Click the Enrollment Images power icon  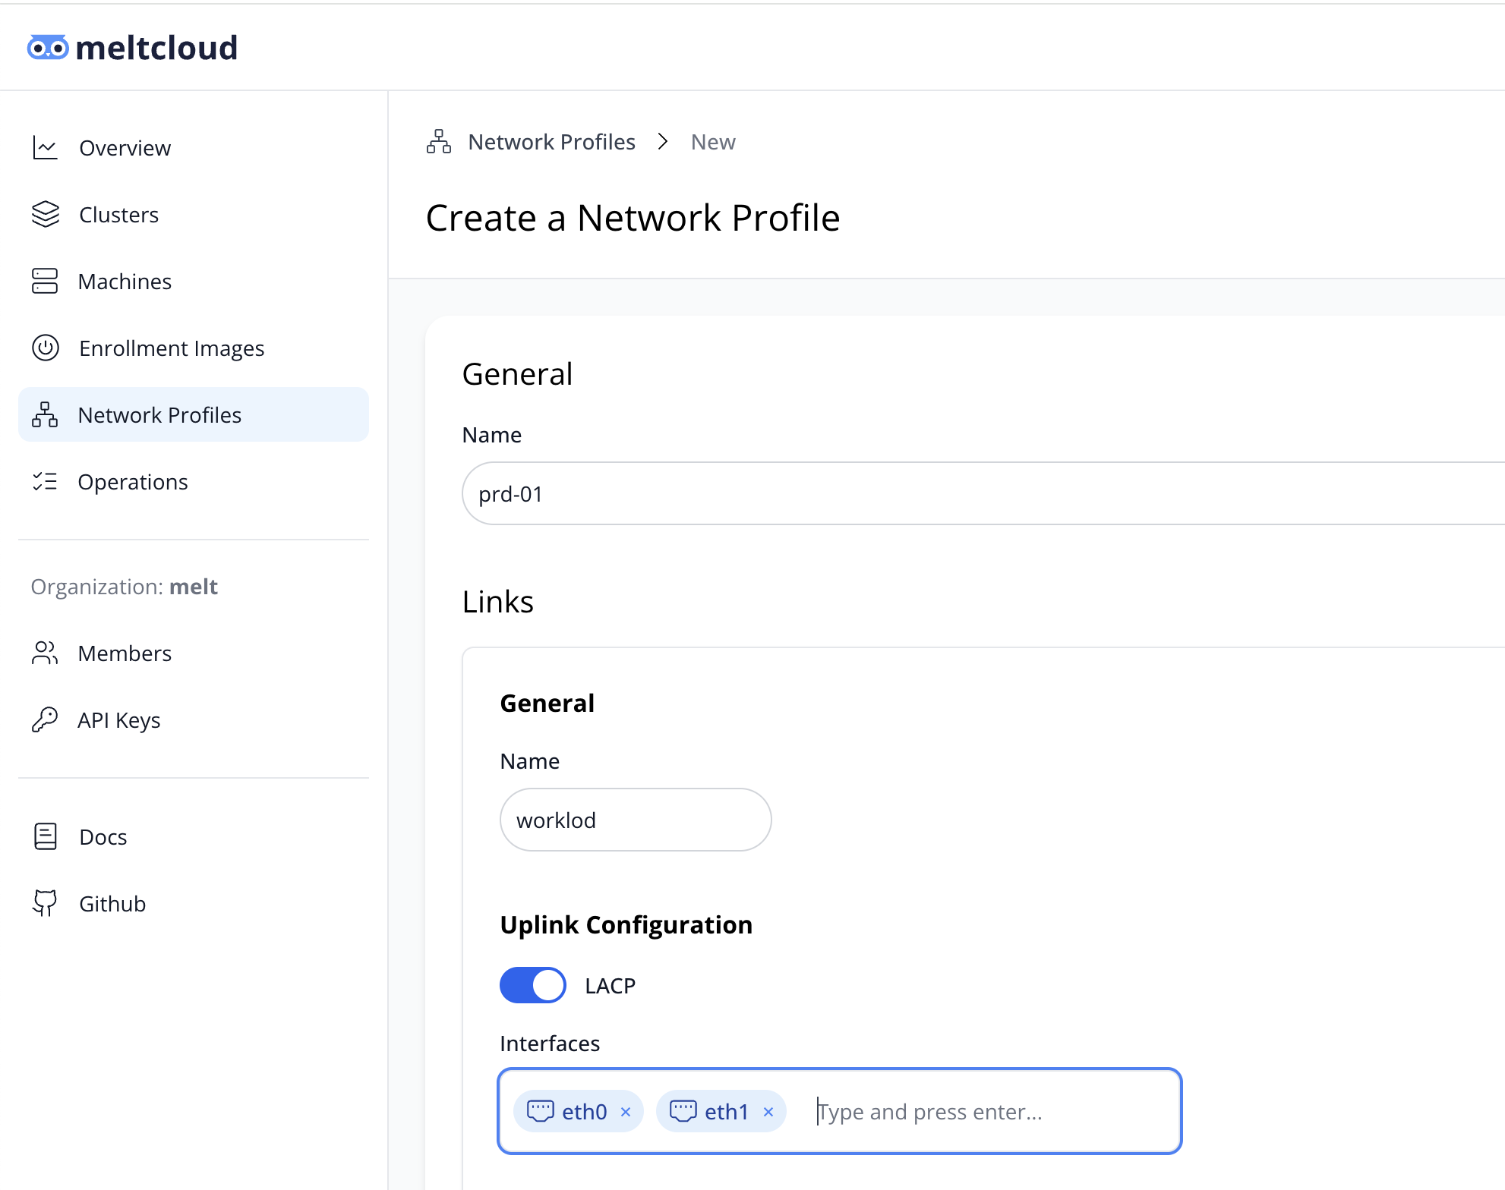[x=46, y=348]
